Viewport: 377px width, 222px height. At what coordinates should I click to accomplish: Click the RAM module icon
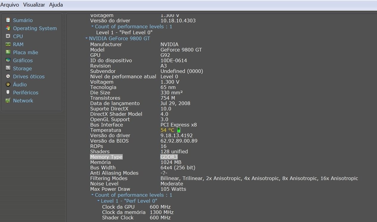pos(8,44)
